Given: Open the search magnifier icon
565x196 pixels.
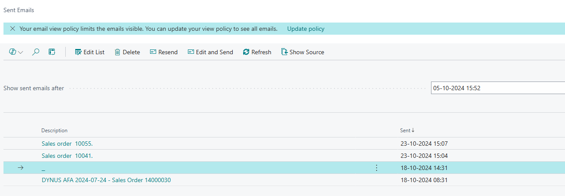Looking at the screenshot, I should (36, 52).
